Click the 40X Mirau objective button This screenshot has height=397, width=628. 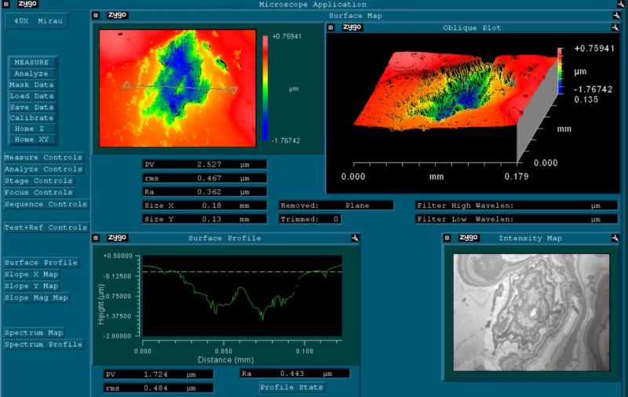coord(35,20)
